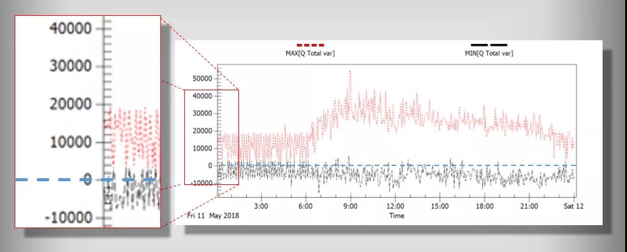Screen dimensions: 627x252
Task: Click the highest red peak near 9:00
Action: click(350, 71)
